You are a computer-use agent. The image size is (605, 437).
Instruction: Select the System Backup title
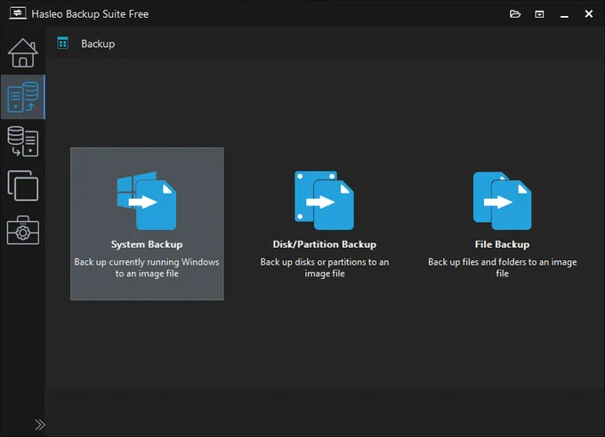[x=147, y=244]
